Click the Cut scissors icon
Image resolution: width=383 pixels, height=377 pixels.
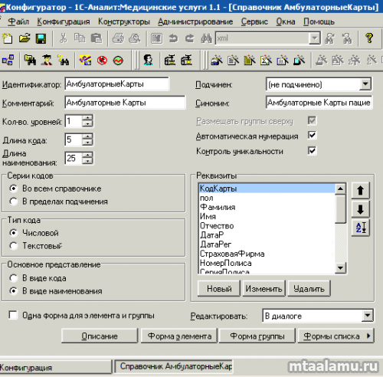click(x=63, y=38)
